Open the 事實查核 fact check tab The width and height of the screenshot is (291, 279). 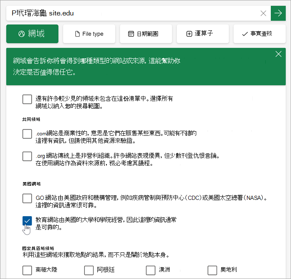(x=259, y=34)
